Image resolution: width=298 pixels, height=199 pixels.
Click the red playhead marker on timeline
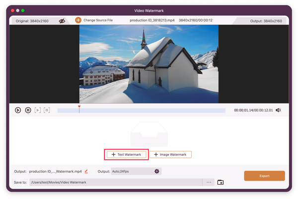(x=79, y=109)
